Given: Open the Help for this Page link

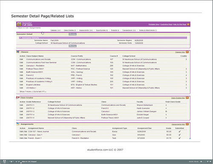Looking at the screenshot, I should click(180, 25).
